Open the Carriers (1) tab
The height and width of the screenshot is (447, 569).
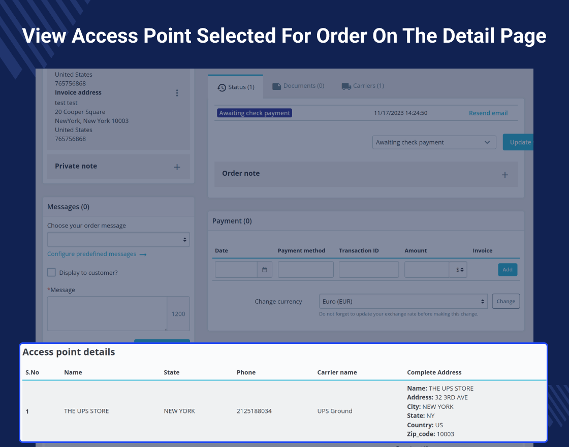coord(363,86)
